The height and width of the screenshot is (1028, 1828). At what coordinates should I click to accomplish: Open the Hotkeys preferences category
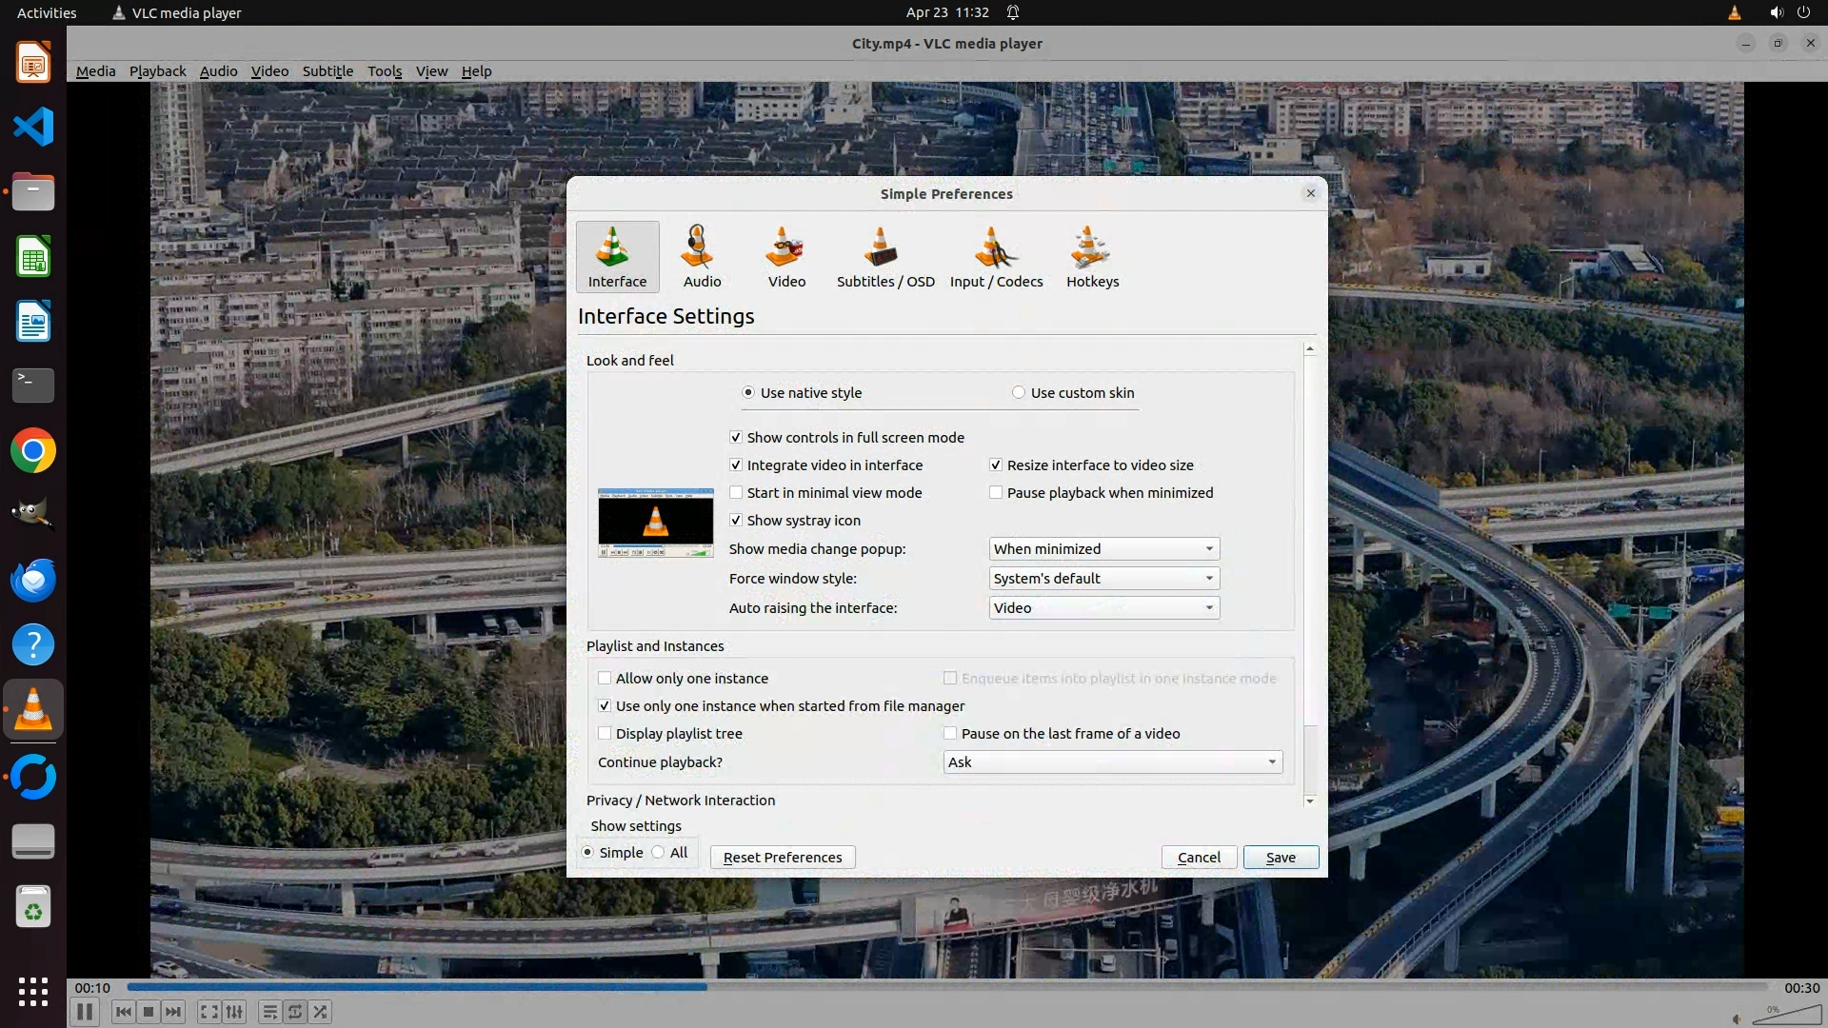click(x=1092, y=257)
